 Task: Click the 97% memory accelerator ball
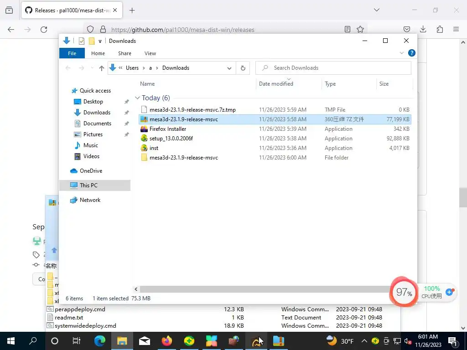click(404, 292)
